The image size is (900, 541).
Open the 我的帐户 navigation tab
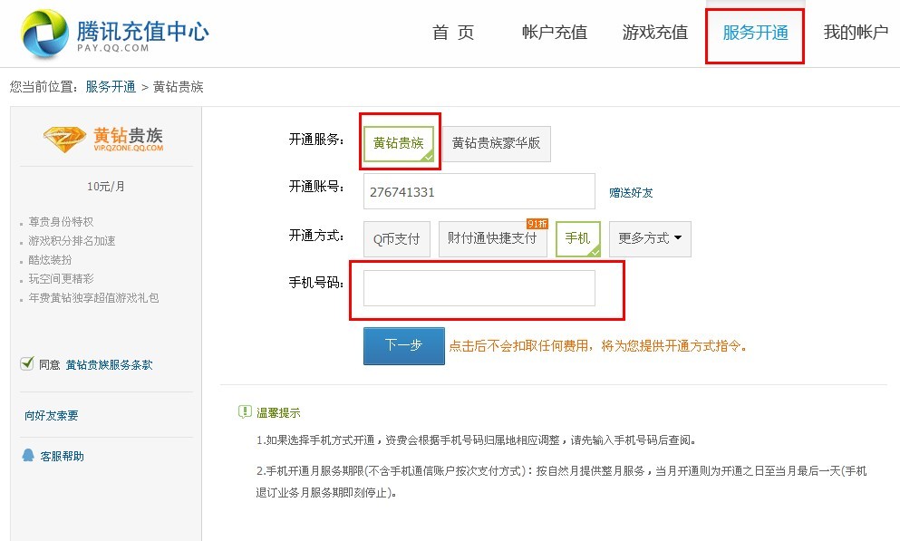856,33
